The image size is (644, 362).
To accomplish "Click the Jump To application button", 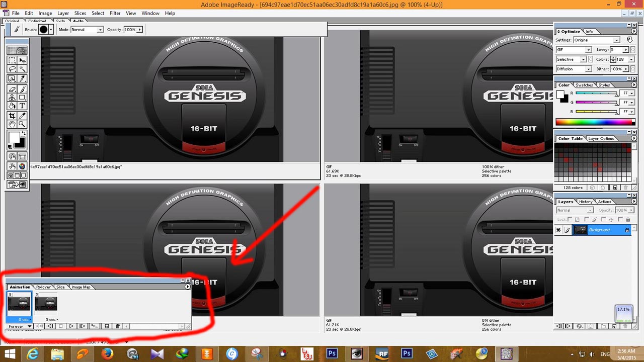I will point(17,184).
